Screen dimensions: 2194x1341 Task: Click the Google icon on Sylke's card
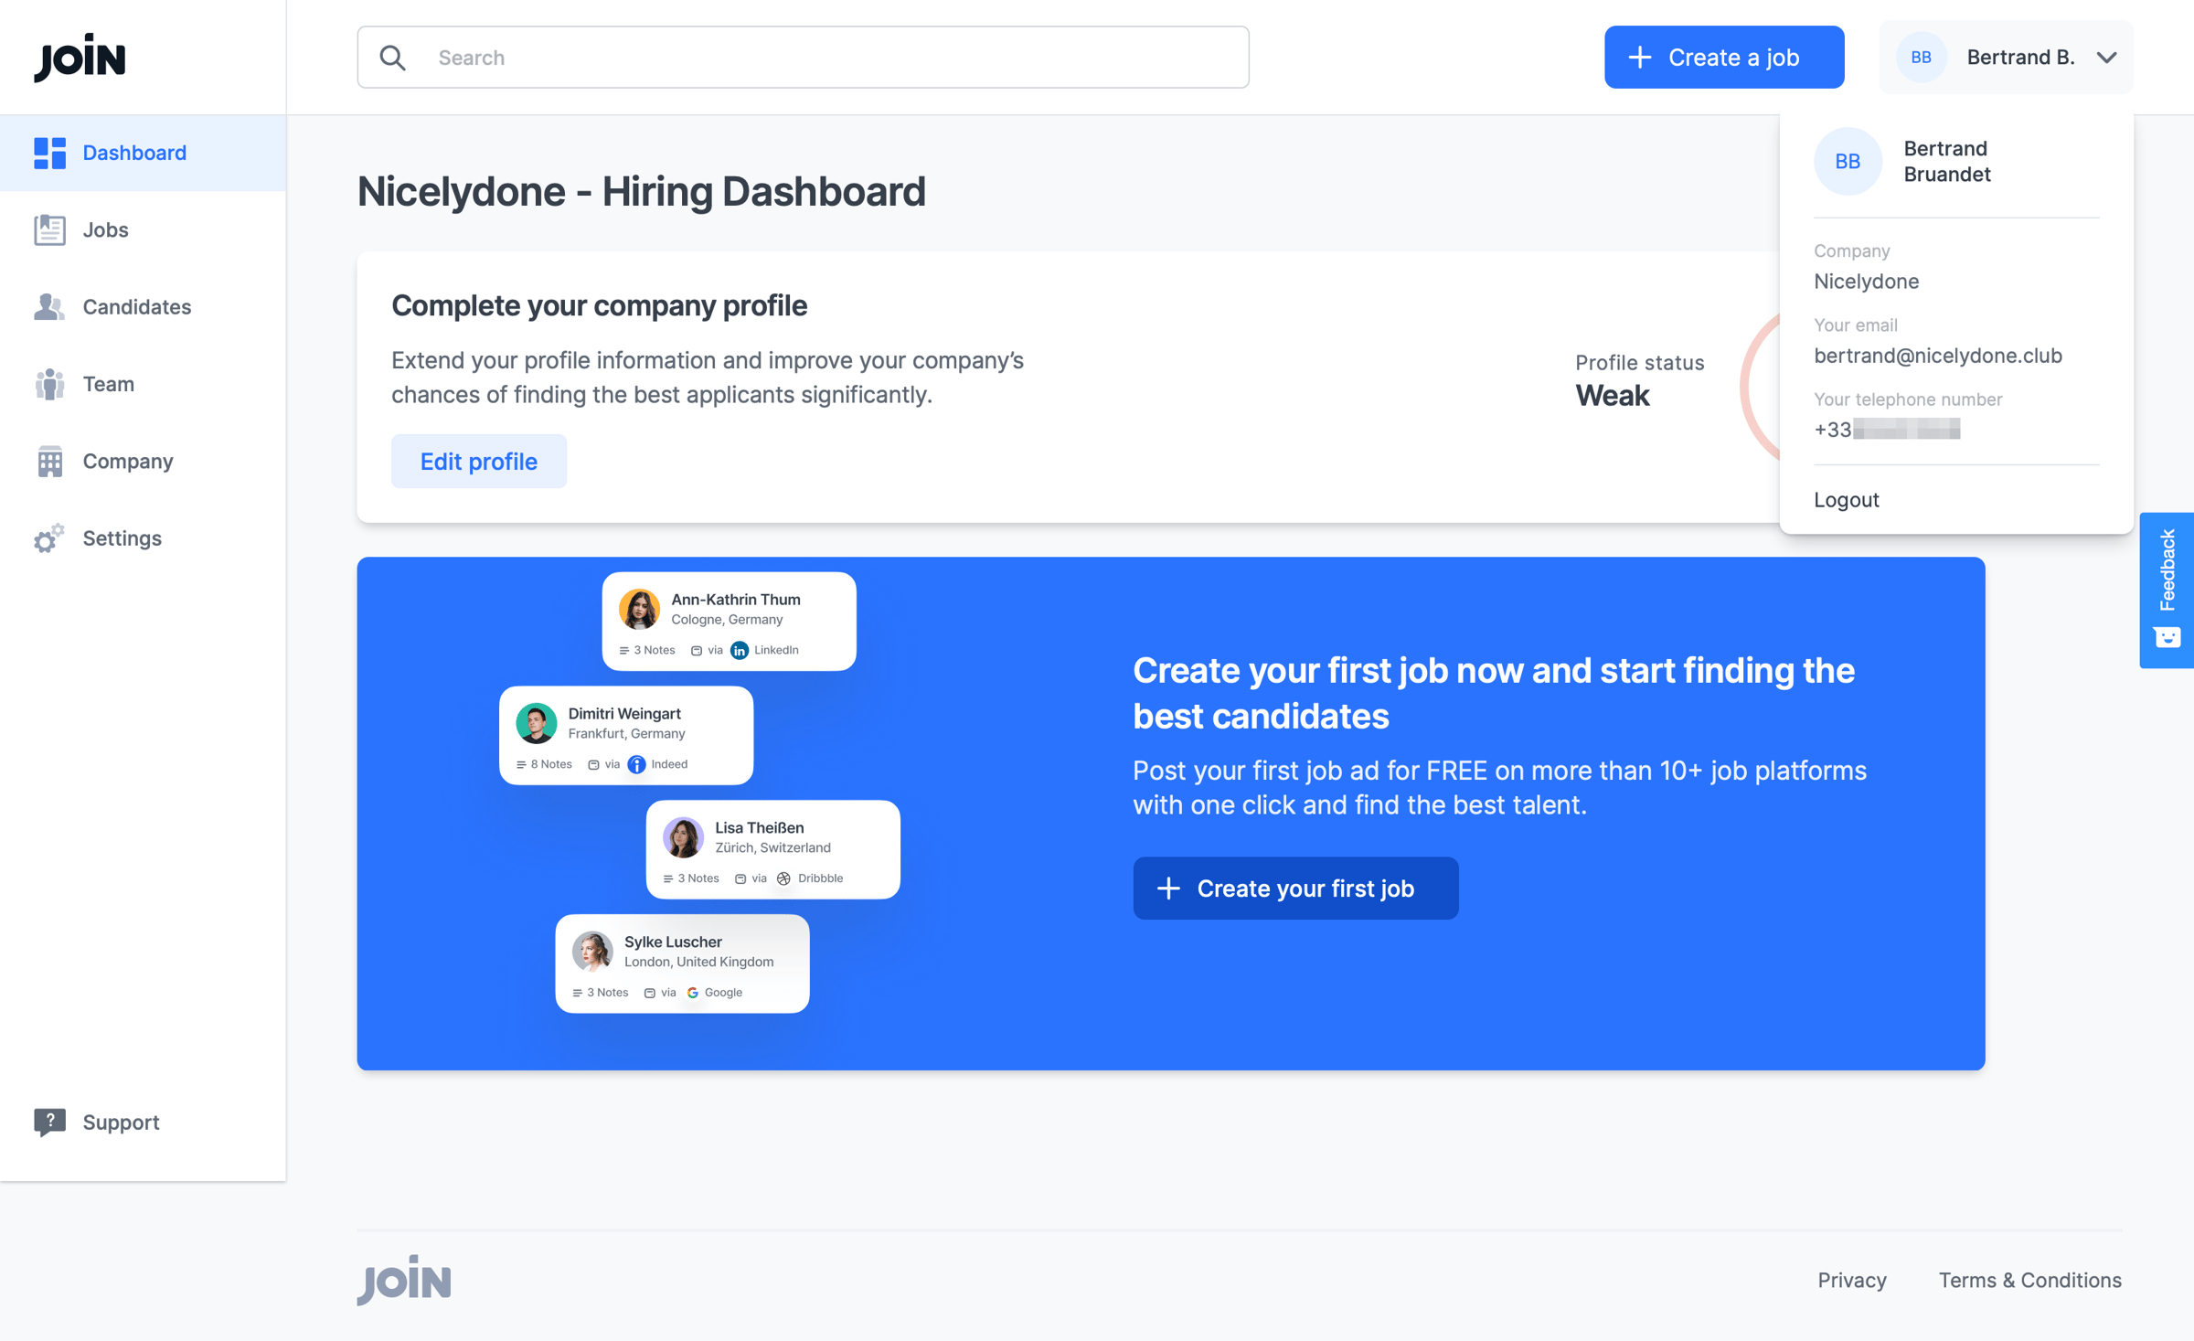point(693,993)
